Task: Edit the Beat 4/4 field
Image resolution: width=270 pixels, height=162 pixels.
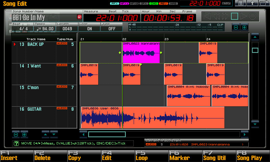Action: 23,29
